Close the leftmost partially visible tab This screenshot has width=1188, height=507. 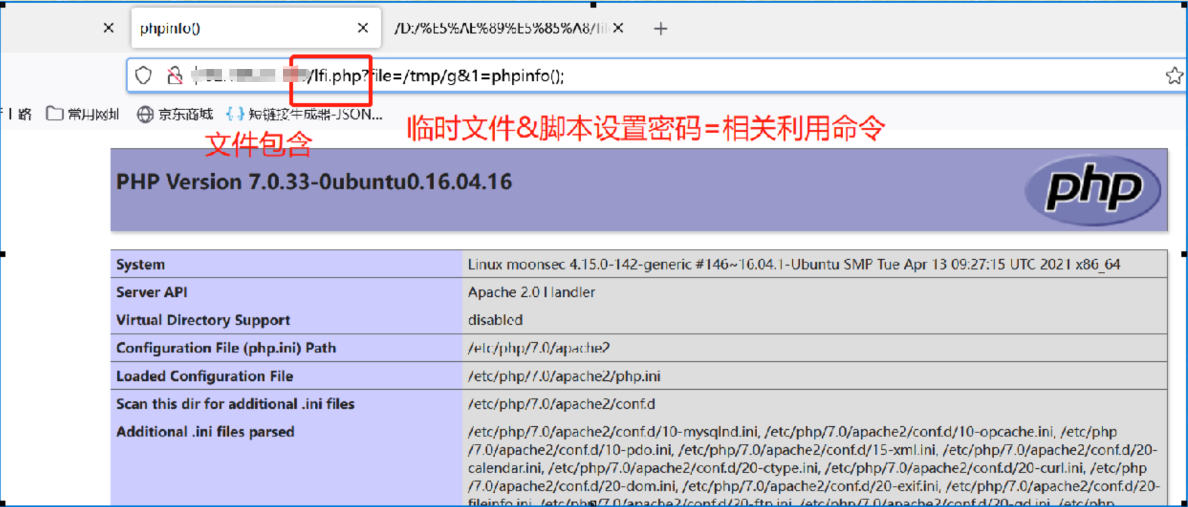point(108,28)
